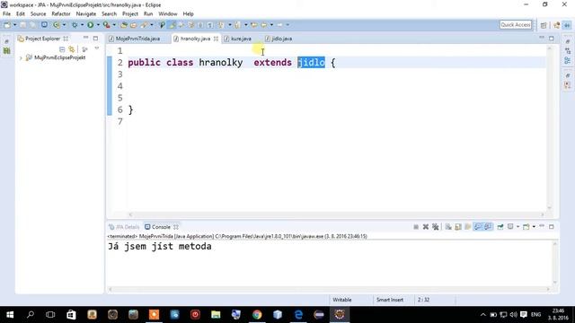Toggle Link with Editor in Project Explorer
The width and height of the screenshot is (575, 323).
(72, 49)
